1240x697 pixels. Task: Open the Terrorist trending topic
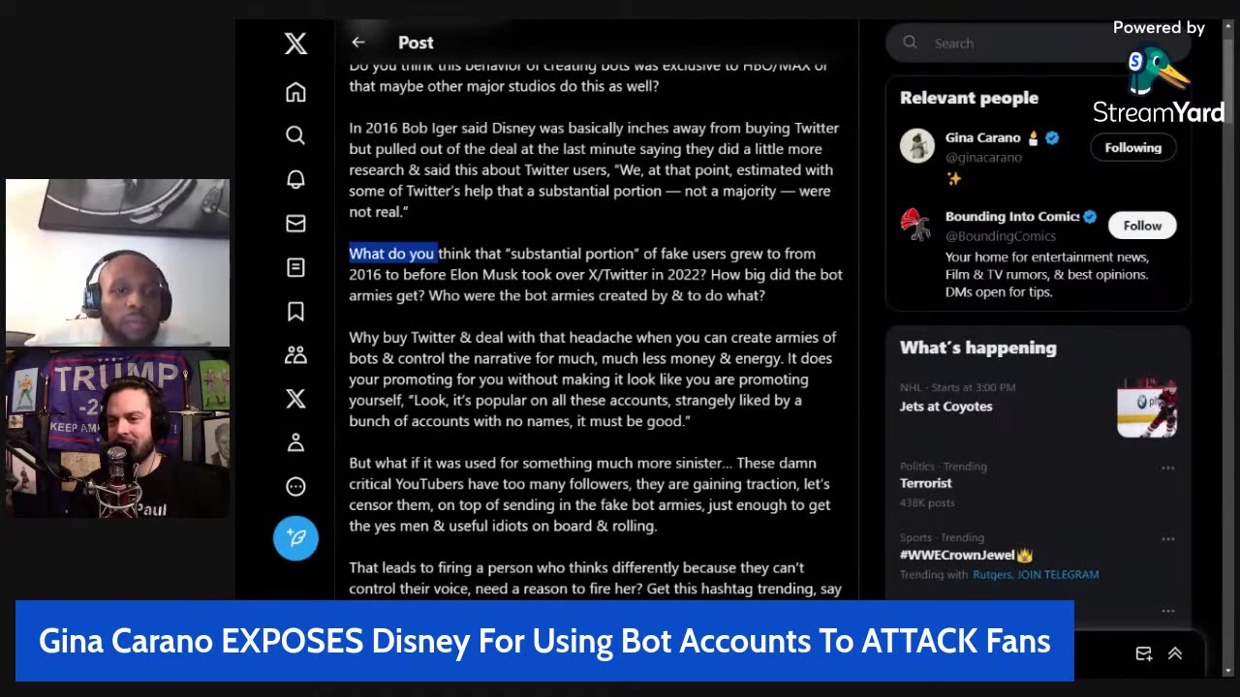tap(926, 483)
